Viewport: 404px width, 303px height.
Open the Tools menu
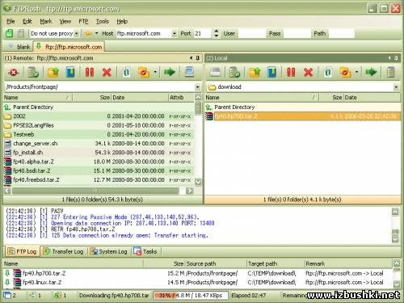point(103,21)
